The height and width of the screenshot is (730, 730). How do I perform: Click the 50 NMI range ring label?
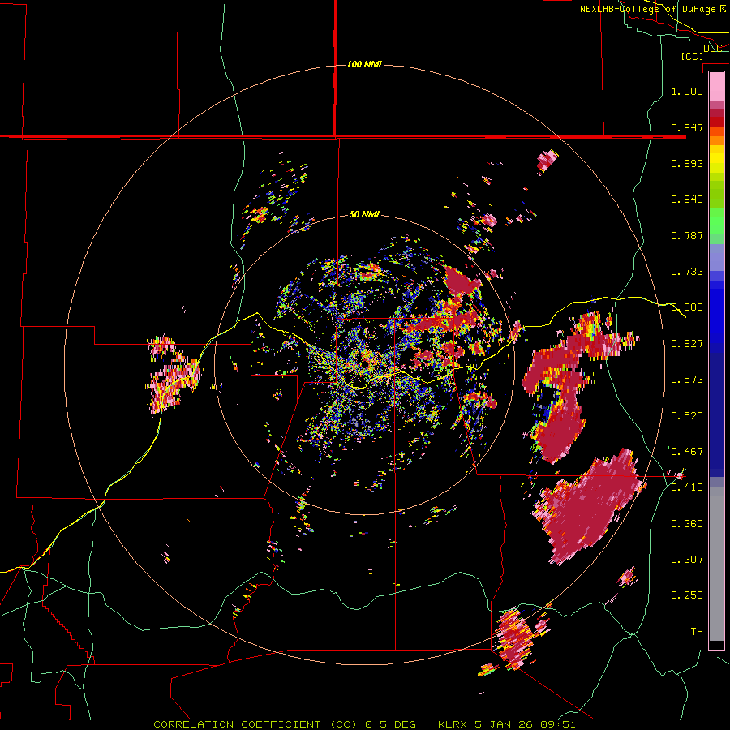click(x=364, y=214)
